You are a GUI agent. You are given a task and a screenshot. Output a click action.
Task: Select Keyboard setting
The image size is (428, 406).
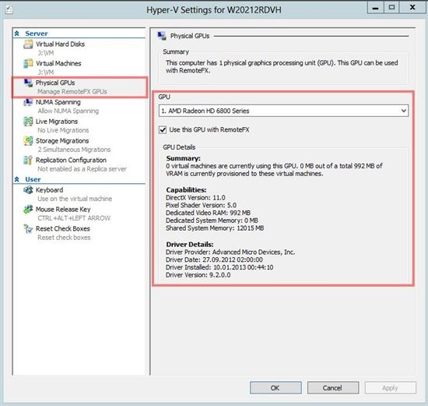tap(49, 190)
